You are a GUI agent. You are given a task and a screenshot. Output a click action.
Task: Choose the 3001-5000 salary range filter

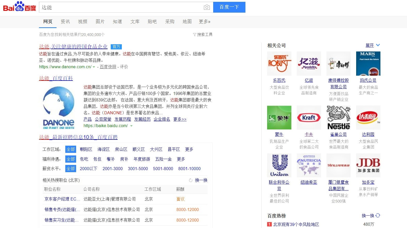pos(138,169)
